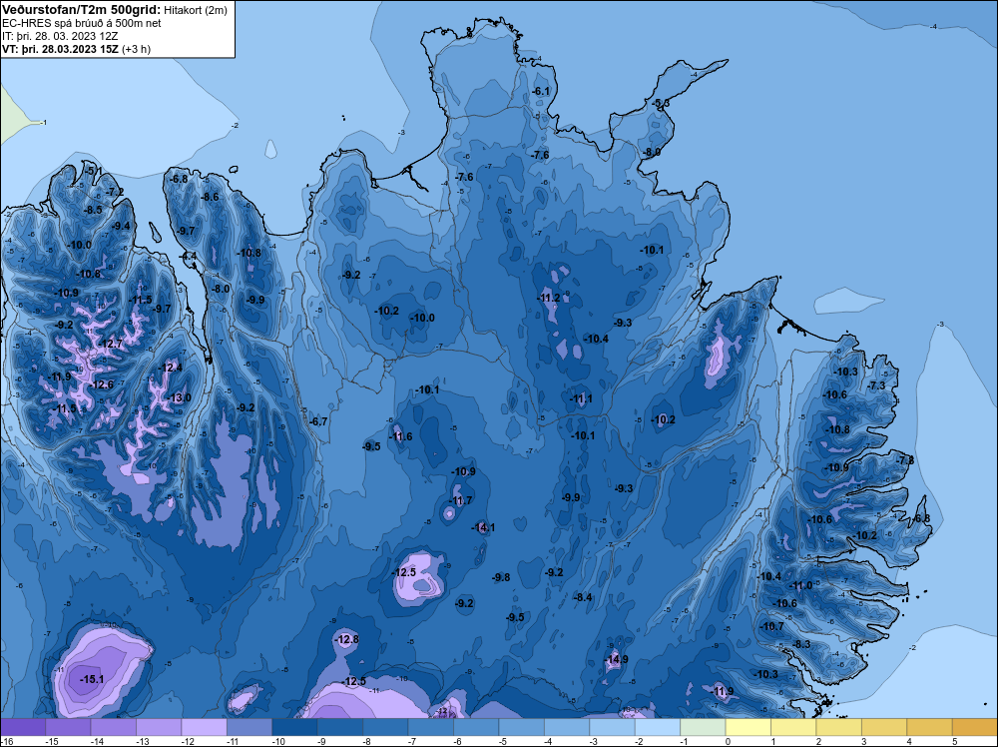Select the -8.6 temperature value
Viewport: 998px width, 747px height.
pyautogui.click(x=210, y=197)
